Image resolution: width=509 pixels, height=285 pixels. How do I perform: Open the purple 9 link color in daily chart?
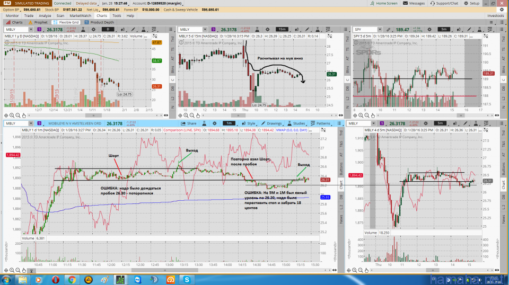(39, 30)
